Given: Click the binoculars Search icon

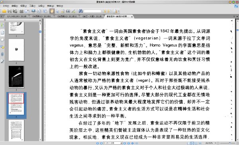Looking at the screenshot, I should point(80,11).
